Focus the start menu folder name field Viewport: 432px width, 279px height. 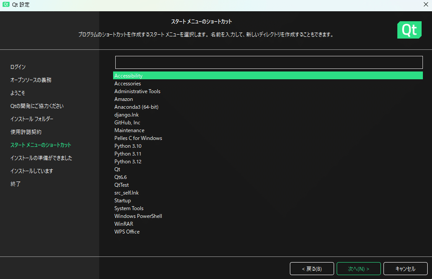pos(269,62)
